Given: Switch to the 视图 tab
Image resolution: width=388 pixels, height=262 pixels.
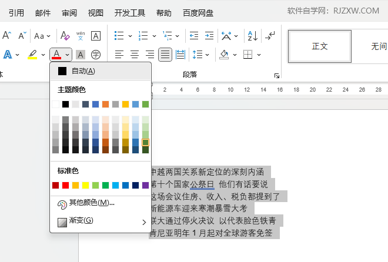Looking at the screenshot, I should tap(95, 13).
